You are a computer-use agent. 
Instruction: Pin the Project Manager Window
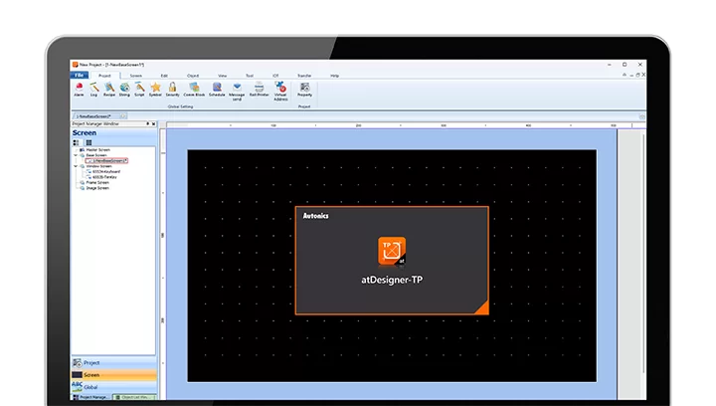click(x=147, y=123)
